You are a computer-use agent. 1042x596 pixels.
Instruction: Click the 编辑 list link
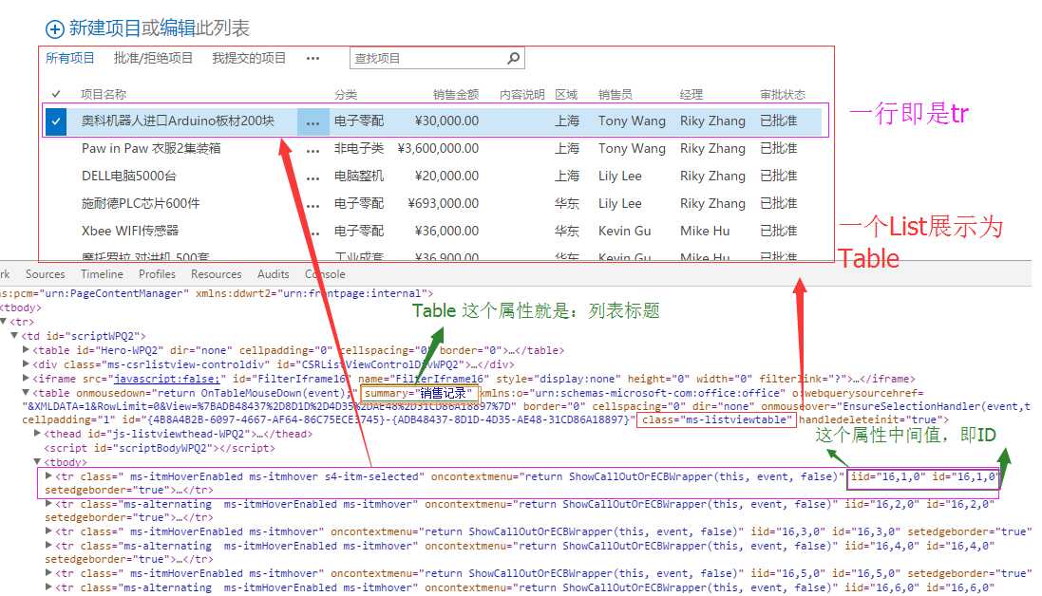point(178,28)
